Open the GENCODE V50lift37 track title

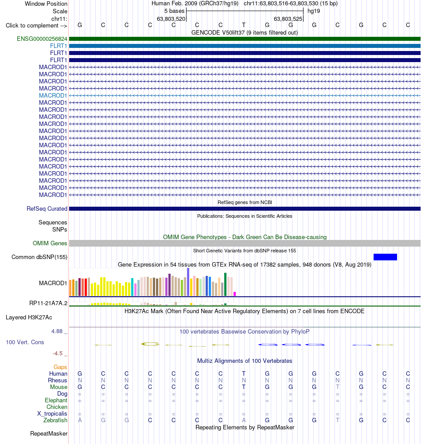(245, 32)
